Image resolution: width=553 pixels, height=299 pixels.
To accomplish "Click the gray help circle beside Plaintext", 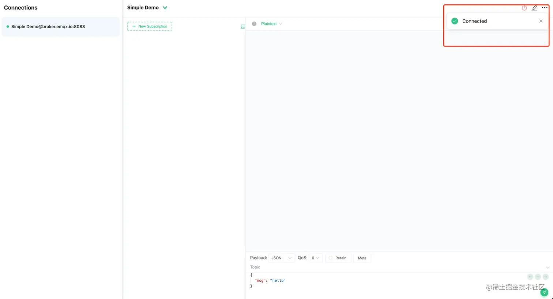I will 254,24.
